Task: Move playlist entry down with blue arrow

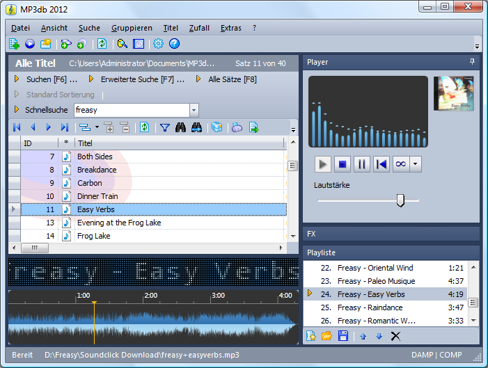Action: point(379,336)
